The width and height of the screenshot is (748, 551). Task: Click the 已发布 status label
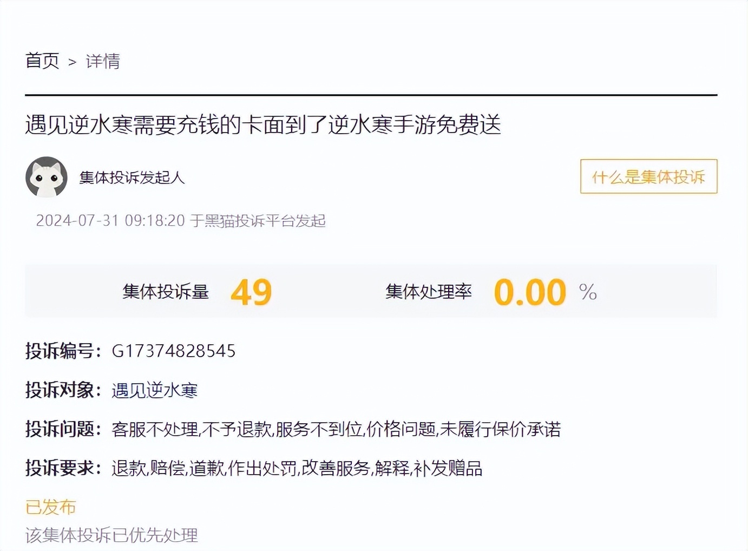pos(51,507)
